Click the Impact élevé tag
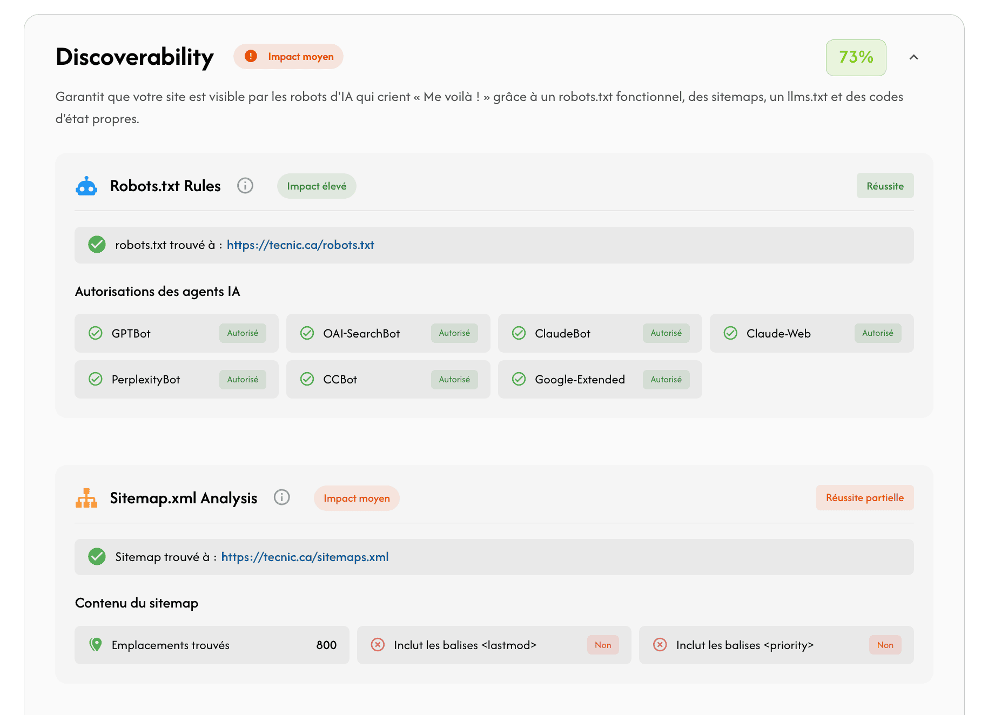 click(x=317, y=186)
